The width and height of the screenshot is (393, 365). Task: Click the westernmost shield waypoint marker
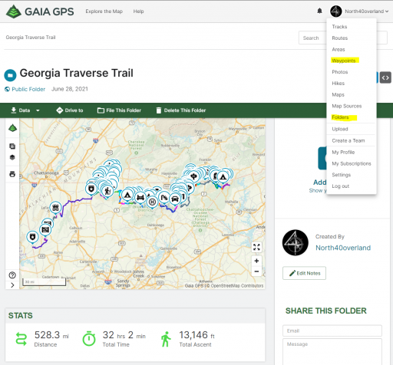32,237
